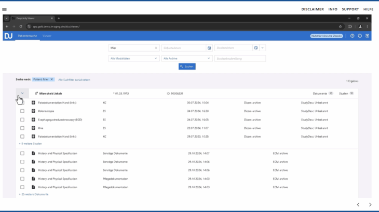This screenshot has height=212, width=379.
Task: Click into the Studienbeschreibung input field
Action: [x=240, y=58]
